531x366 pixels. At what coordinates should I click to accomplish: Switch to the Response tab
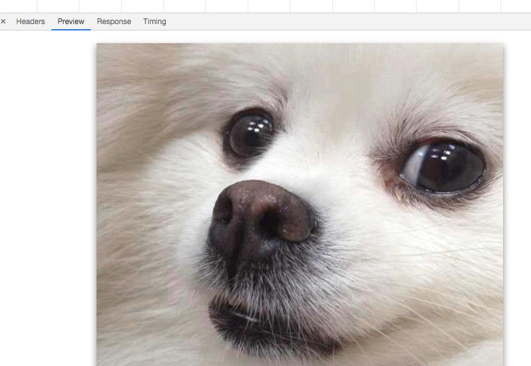pos(114,22)
